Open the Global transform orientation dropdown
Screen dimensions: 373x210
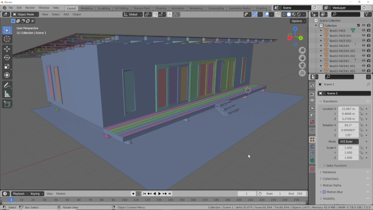(133, 14)
